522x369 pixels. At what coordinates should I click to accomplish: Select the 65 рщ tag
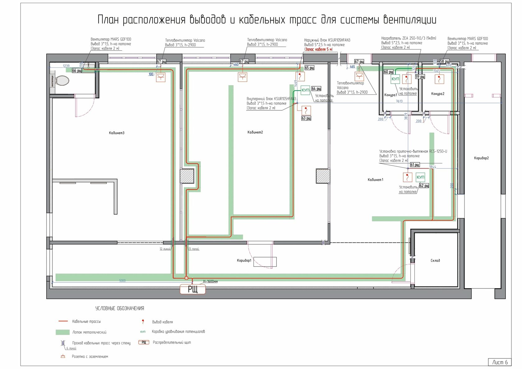(x=309, y=67)
